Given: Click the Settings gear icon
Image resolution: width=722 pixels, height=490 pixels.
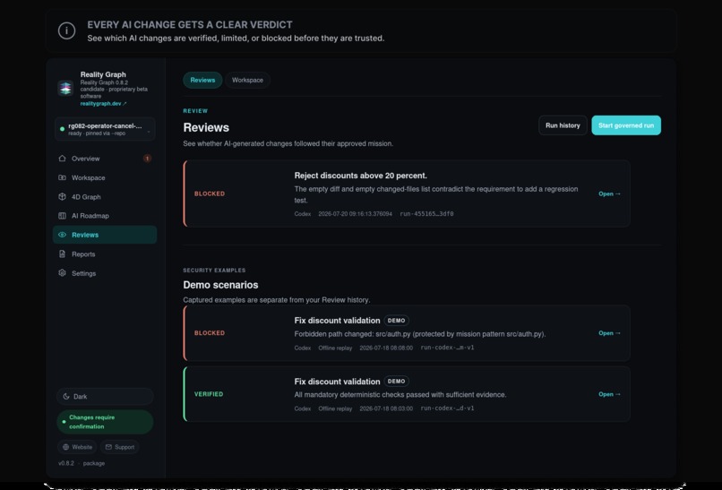Looking at the screenshot, I should pyautogui.click(x=62, y=273).
